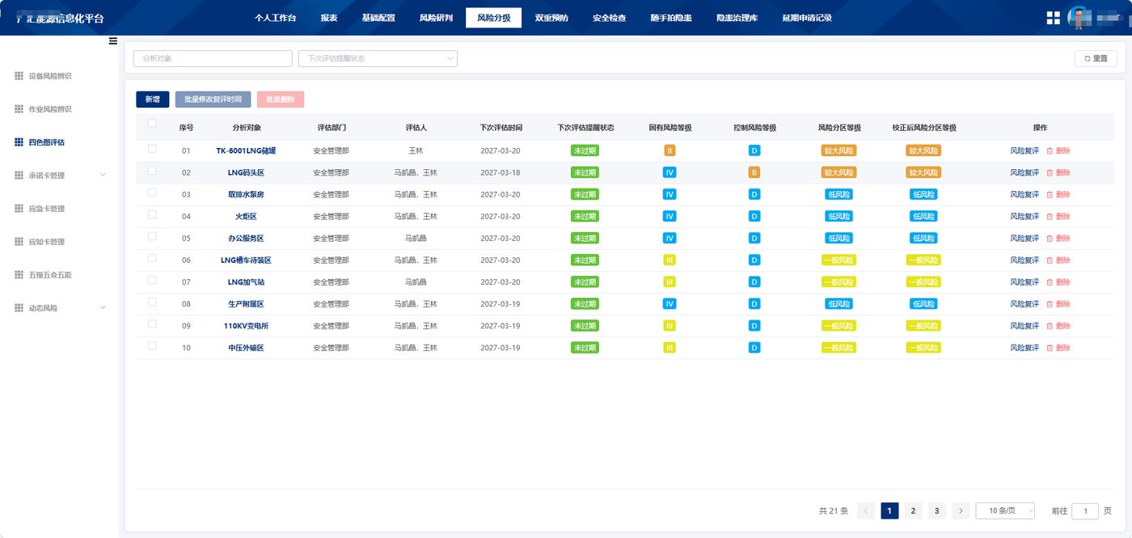This screenshot has width=1132, height=538.
Task: Open the apps grid icon in header
Action: pyautogui.click(x=1053, y=18)
